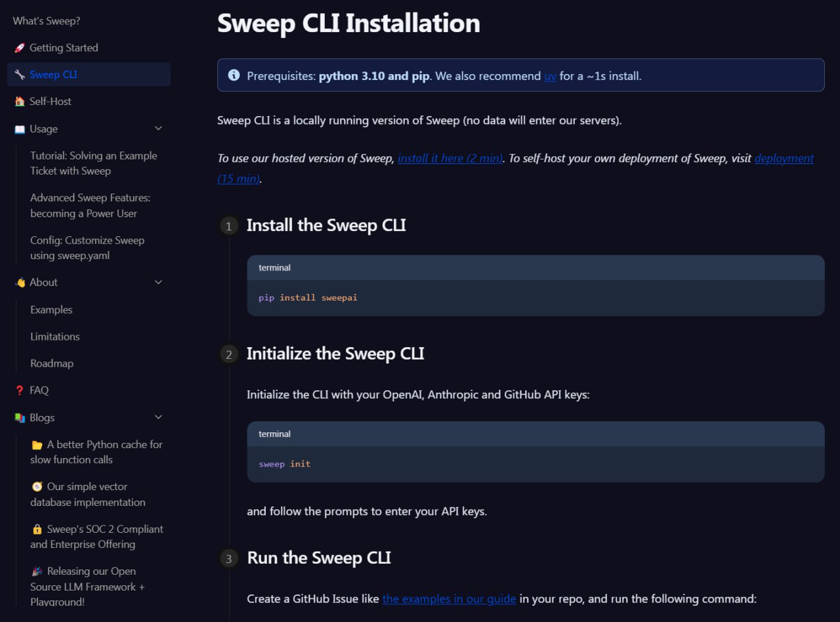840x622 pixels.
Task: Open Our simple vector database implementation post
Action: 88,495
